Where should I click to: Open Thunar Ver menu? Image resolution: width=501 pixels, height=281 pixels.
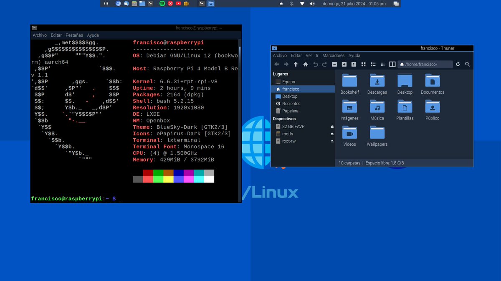tap(309, 55)
